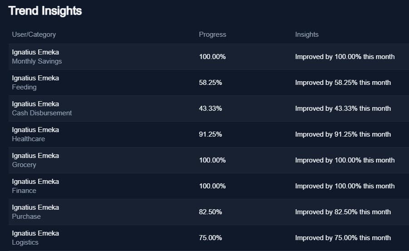Image resolution: width=409 pixels, height=251 pixels.
Task: Select the Monthly Savings category row
Action: pos(37,61)
